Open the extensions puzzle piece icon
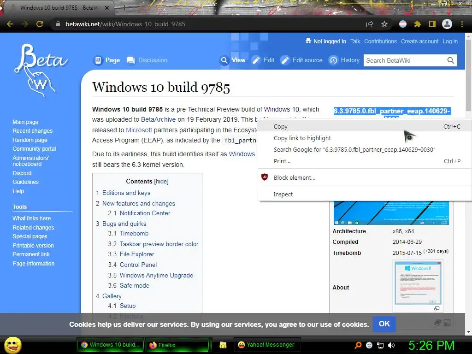The image size is (472, 354). (x=418, y=24)
